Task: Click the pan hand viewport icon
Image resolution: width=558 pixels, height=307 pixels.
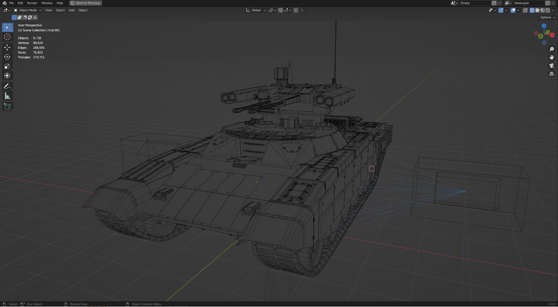Action: click(x=551, y=58)
